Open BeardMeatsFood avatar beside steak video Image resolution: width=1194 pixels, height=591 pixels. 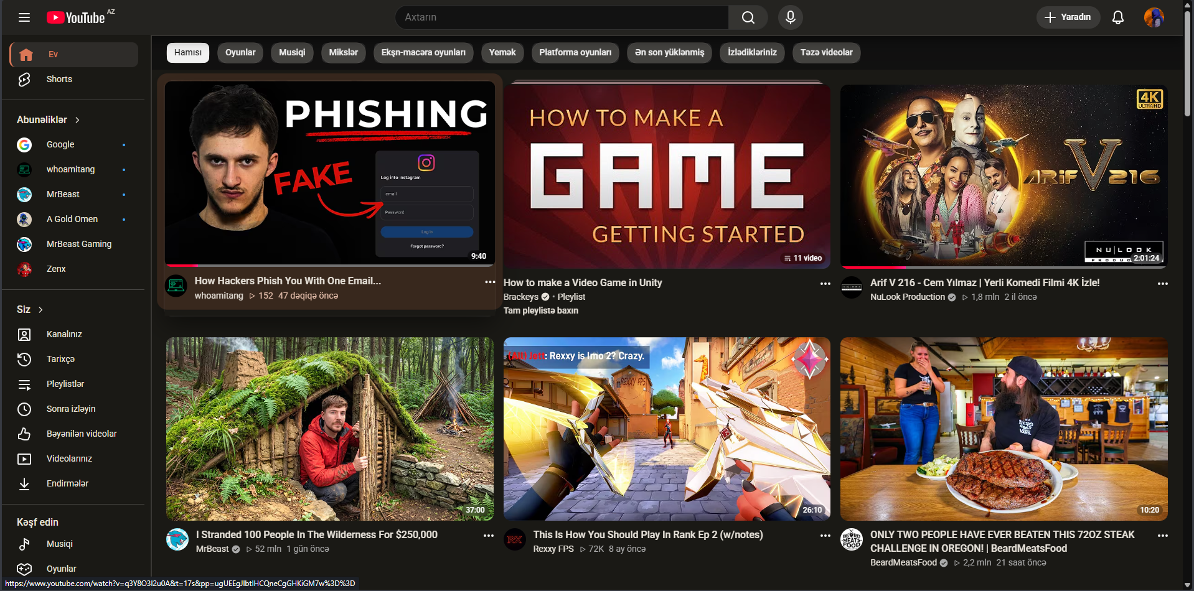[x=852, y=539]
